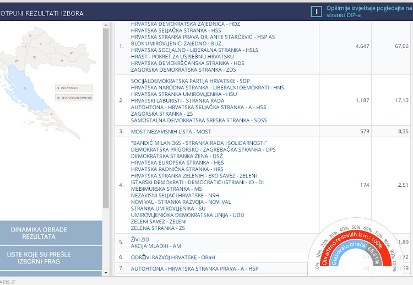Screen dimensions: 413x285
Task: Select electoral unit VI on map
Action: pyautogui.click(x=35, y=57)
